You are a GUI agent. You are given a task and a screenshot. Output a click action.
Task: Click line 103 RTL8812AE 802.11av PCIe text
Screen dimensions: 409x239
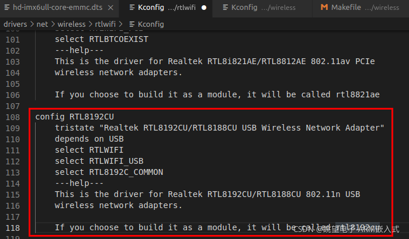pos(215,61)
